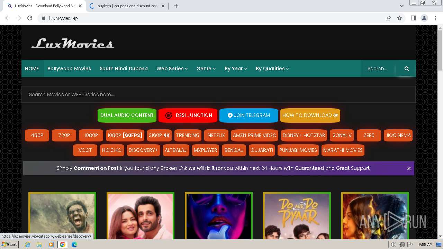
Task: Click the DUAL AUDIO CONTENT button
Action: click(127, 115)
